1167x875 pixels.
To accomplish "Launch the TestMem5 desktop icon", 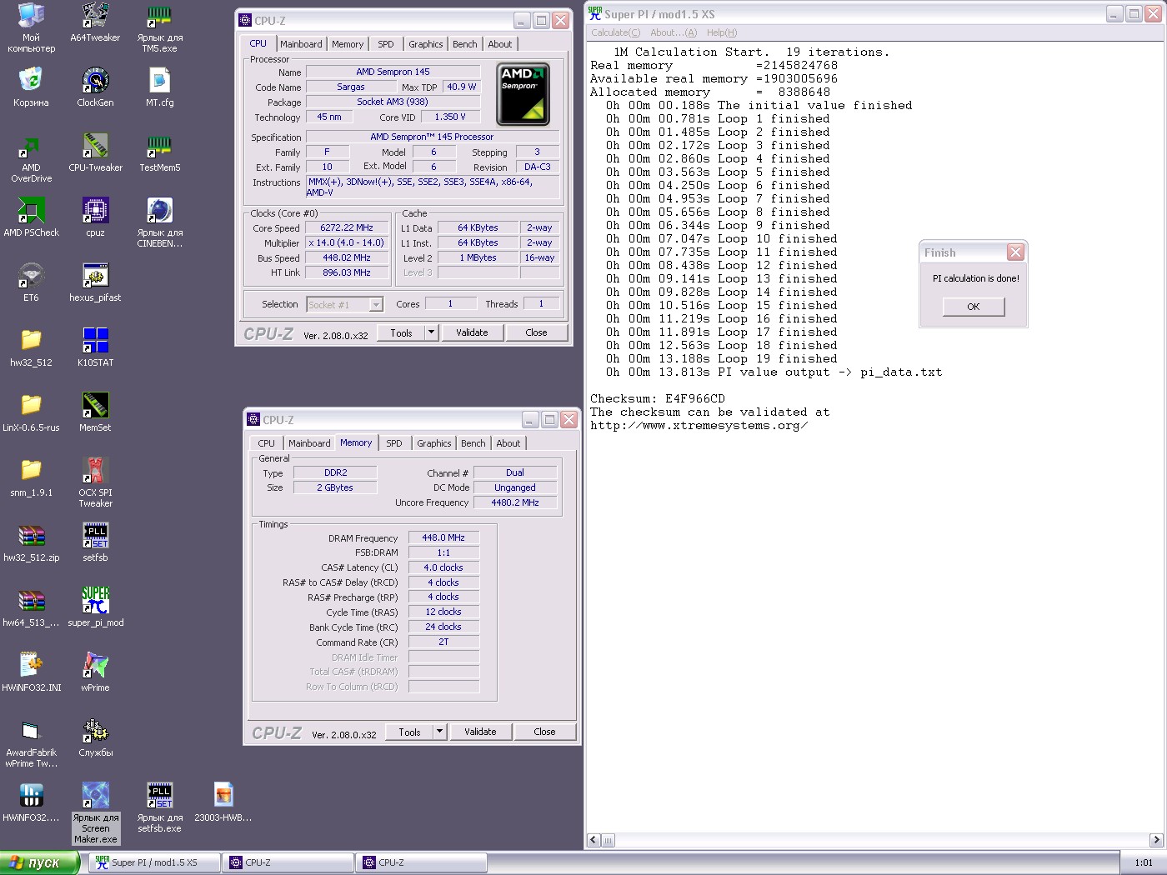I will pyautogui.click(x=159, y=146).
